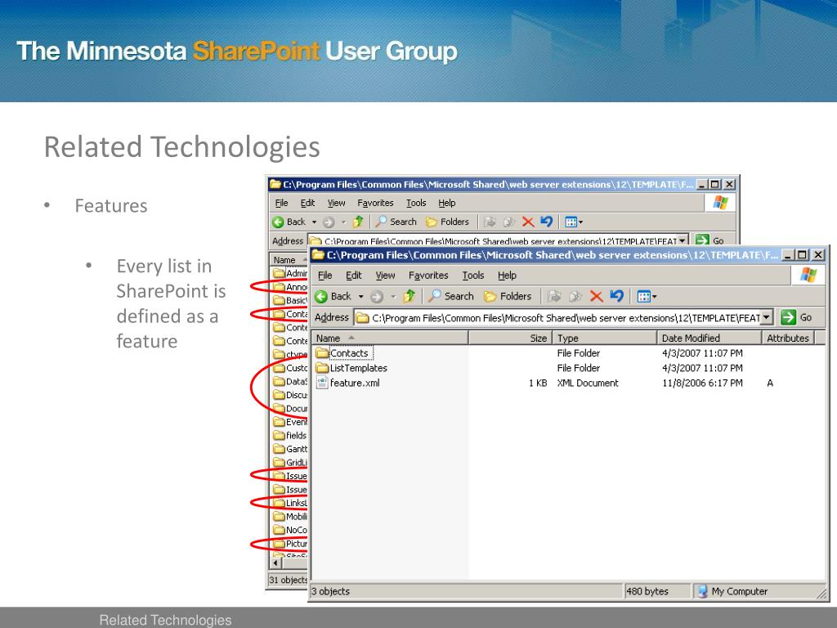The image size is (837, 628).
Task: Toggle Folders in rear window toolbar
Action: pyautogui.click(x=447, y=222)
